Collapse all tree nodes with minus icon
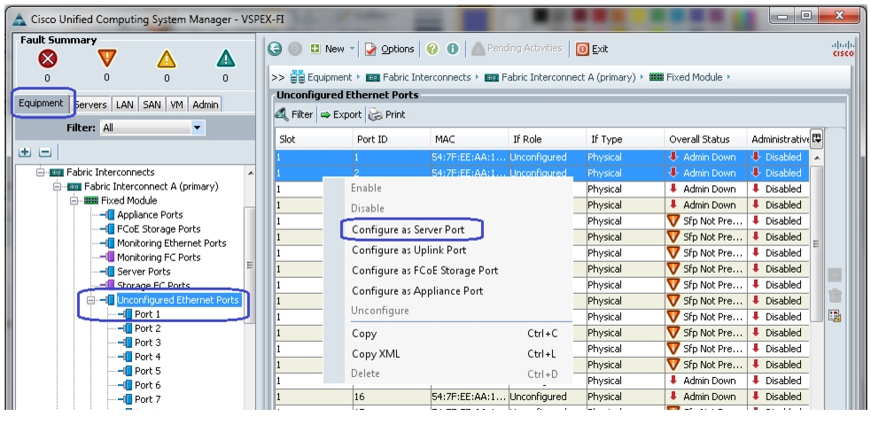 [45, 151]
